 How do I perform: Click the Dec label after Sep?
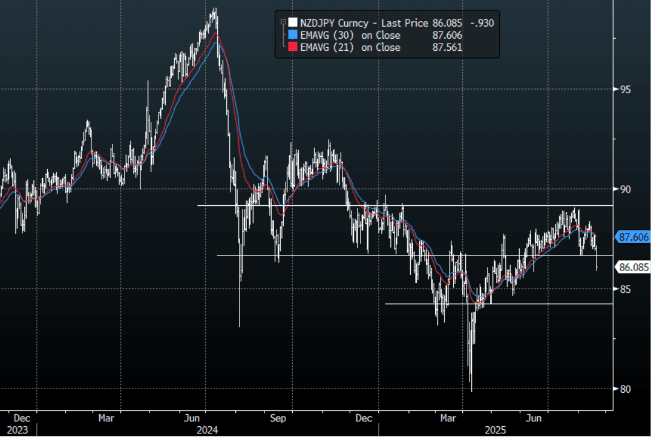[364, 418]
